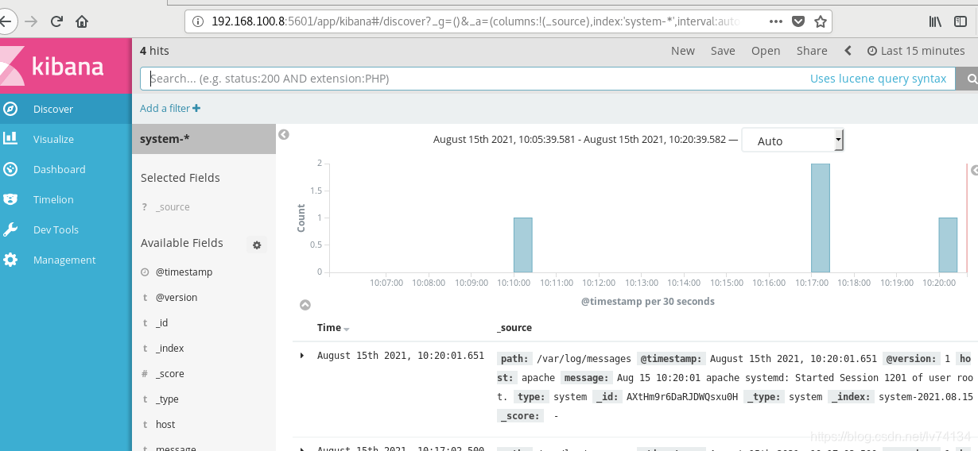Collapse the histogram with up arrow
The width and height of the screenshot is (978, 451).
tap(305, 305)
